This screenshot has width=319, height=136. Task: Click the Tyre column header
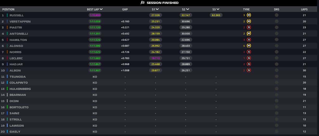coord(246,9)
